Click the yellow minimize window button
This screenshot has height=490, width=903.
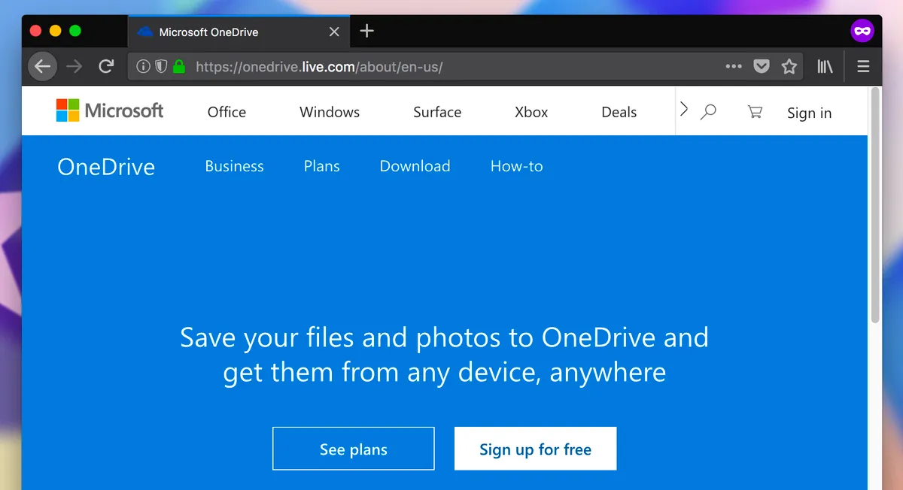pyautogui.click(x=55, y=31)
